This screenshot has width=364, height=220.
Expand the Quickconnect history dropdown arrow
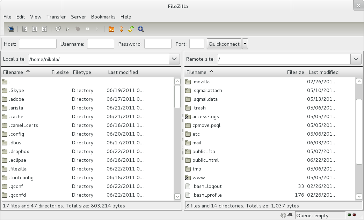pos(245,44)
